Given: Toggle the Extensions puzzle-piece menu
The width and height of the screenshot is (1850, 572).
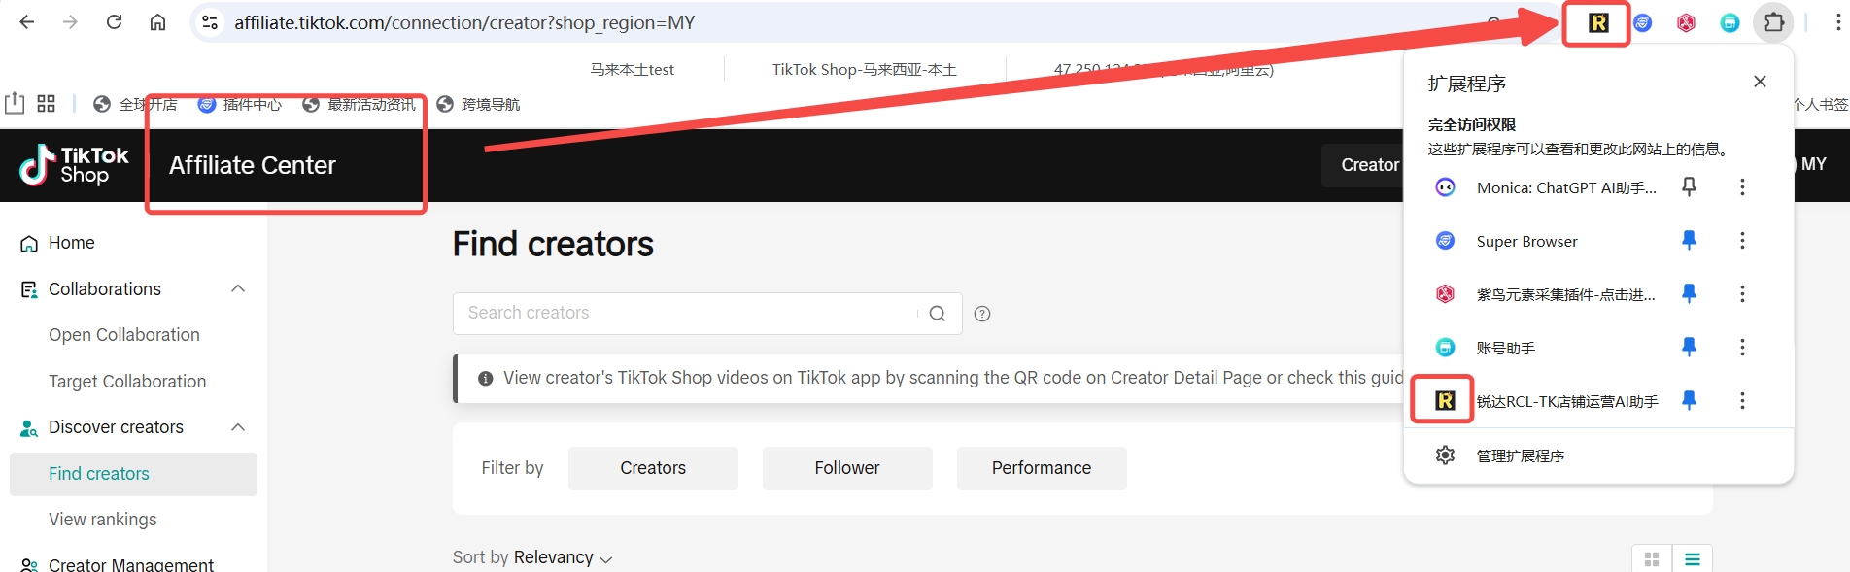Looking at the screenshot, I should pos(1774,22).
